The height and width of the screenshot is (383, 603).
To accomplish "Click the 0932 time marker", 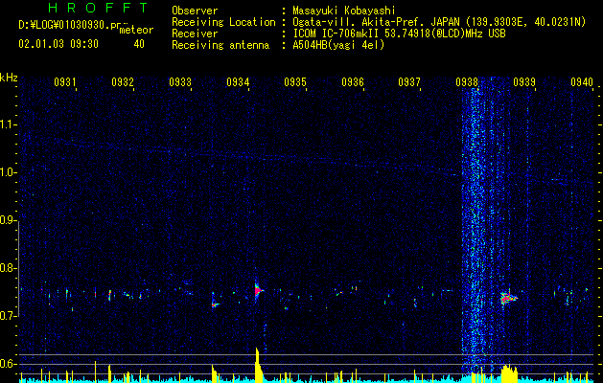I will pos(123,81).
